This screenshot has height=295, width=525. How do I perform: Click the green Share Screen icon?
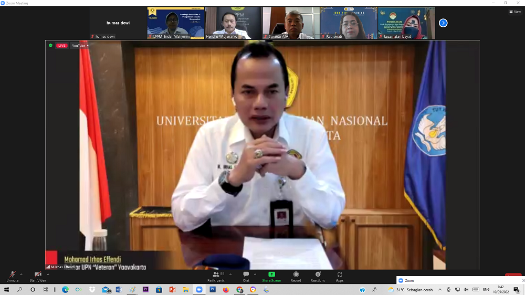(271, 275)
